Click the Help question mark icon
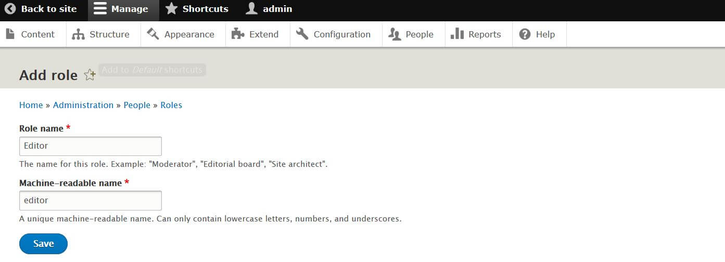The width and height of the screenshot is (725, 262). 525,34
